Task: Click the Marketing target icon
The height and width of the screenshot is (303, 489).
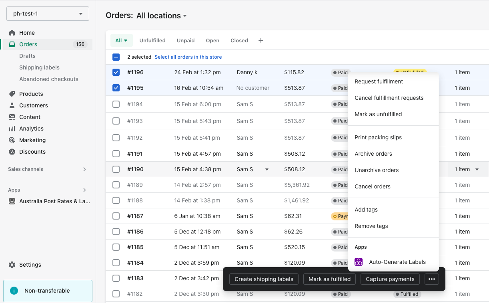Action: (x=12, y=140)
